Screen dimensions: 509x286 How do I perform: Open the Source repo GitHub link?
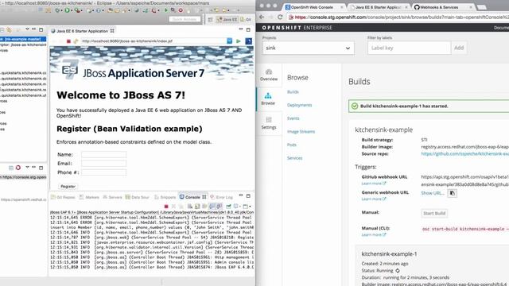pyautogui.click(x=464, y=153)
